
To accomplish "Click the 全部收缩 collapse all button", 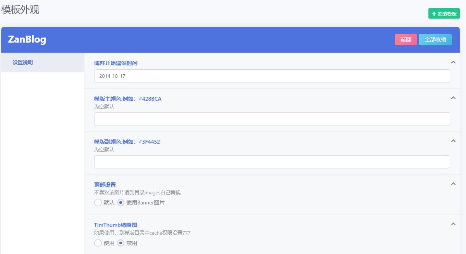I will tap(435, 39).
